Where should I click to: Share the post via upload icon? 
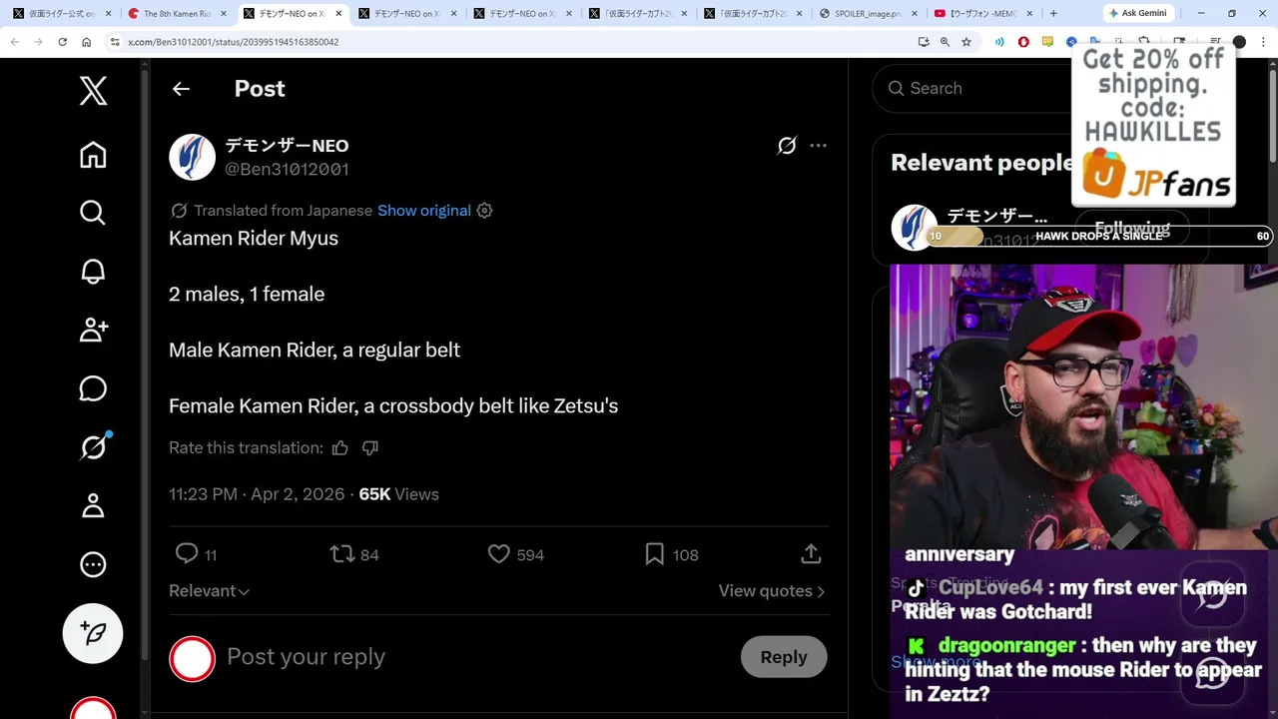tap(811, 554)
